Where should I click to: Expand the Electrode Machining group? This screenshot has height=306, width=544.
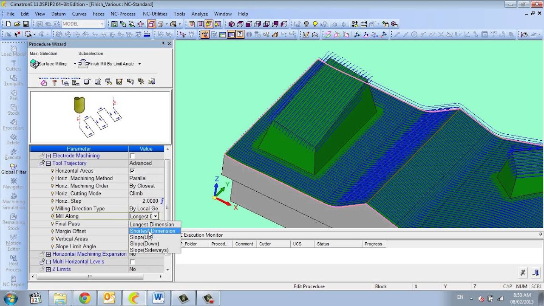48,156
